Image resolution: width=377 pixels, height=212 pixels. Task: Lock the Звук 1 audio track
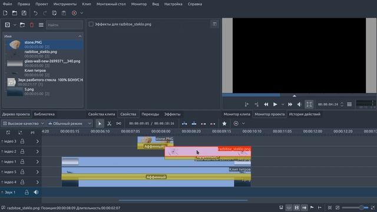coord(27,193)
